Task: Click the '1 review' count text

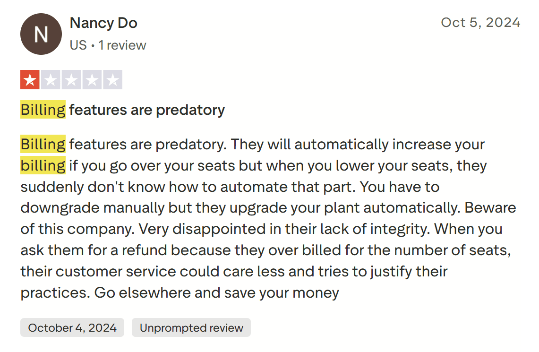Action: 122,45
